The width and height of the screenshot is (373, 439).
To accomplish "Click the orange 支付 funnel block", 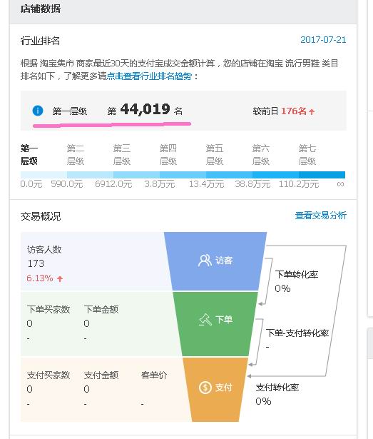I will click(x=215, y=390).
